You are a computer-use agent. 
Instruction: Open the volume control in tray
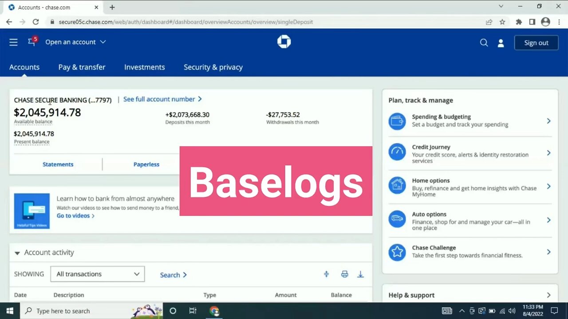[512, 311]
